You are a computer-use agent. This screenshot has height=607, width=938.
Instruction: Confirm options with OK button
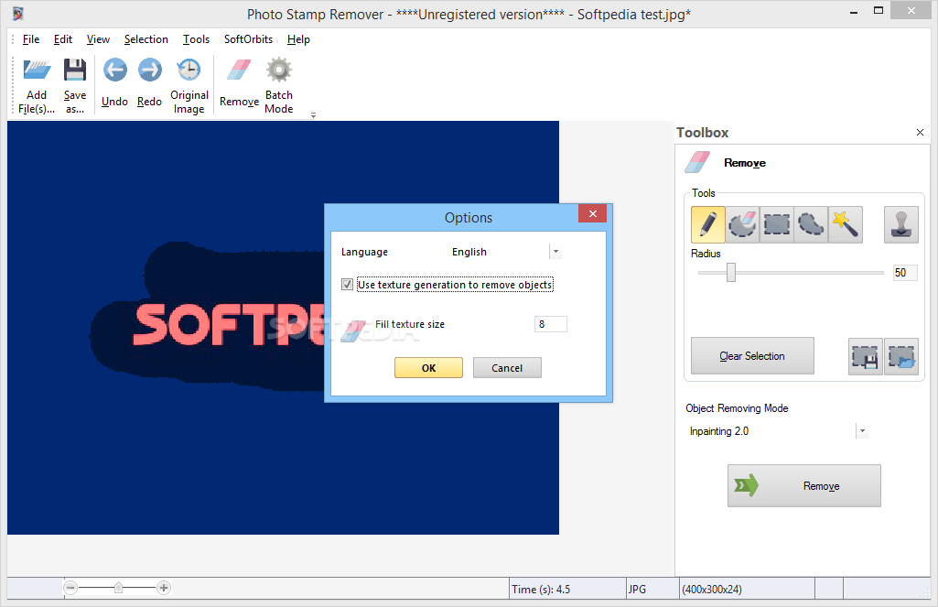click(428, 367)
